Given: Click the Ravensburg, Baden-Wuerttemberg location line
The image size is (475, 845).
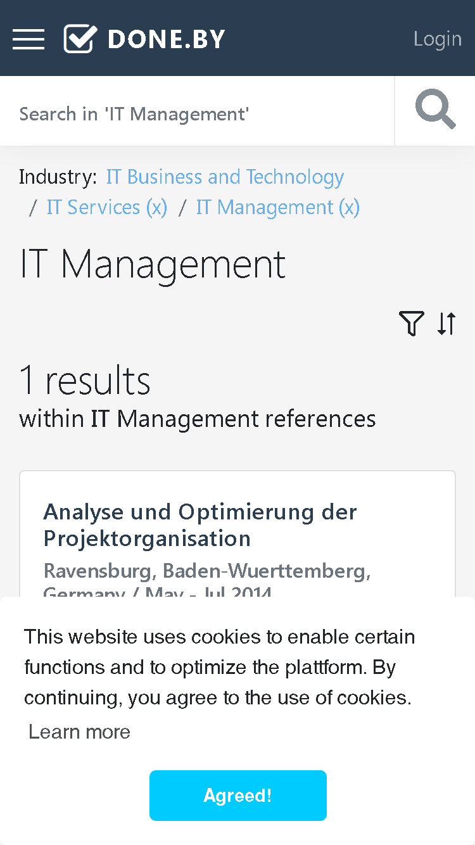Looking at the screenshot, I should pos(207,571).
